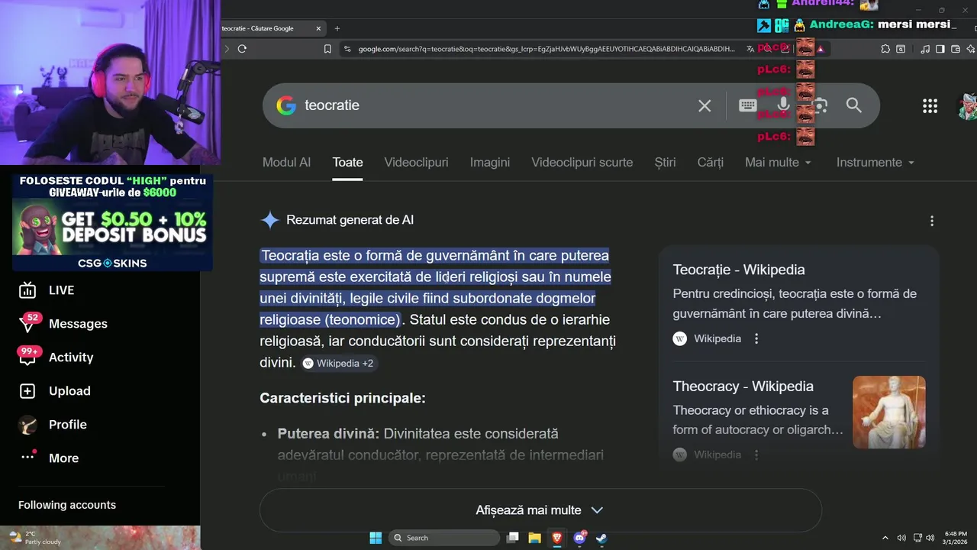Open the Windows Start menu
The image size is (977, 550).
pos(376,538)
